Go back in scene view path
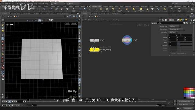The height and width of the screenshot is (110, 195). pyautogui.click(x=2, y=16)
